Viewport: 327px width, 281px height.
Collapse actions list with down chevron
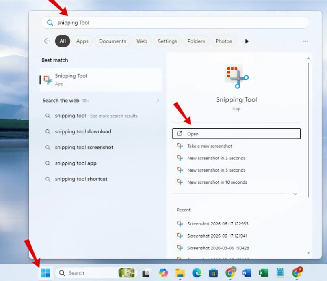pos(295,194)
